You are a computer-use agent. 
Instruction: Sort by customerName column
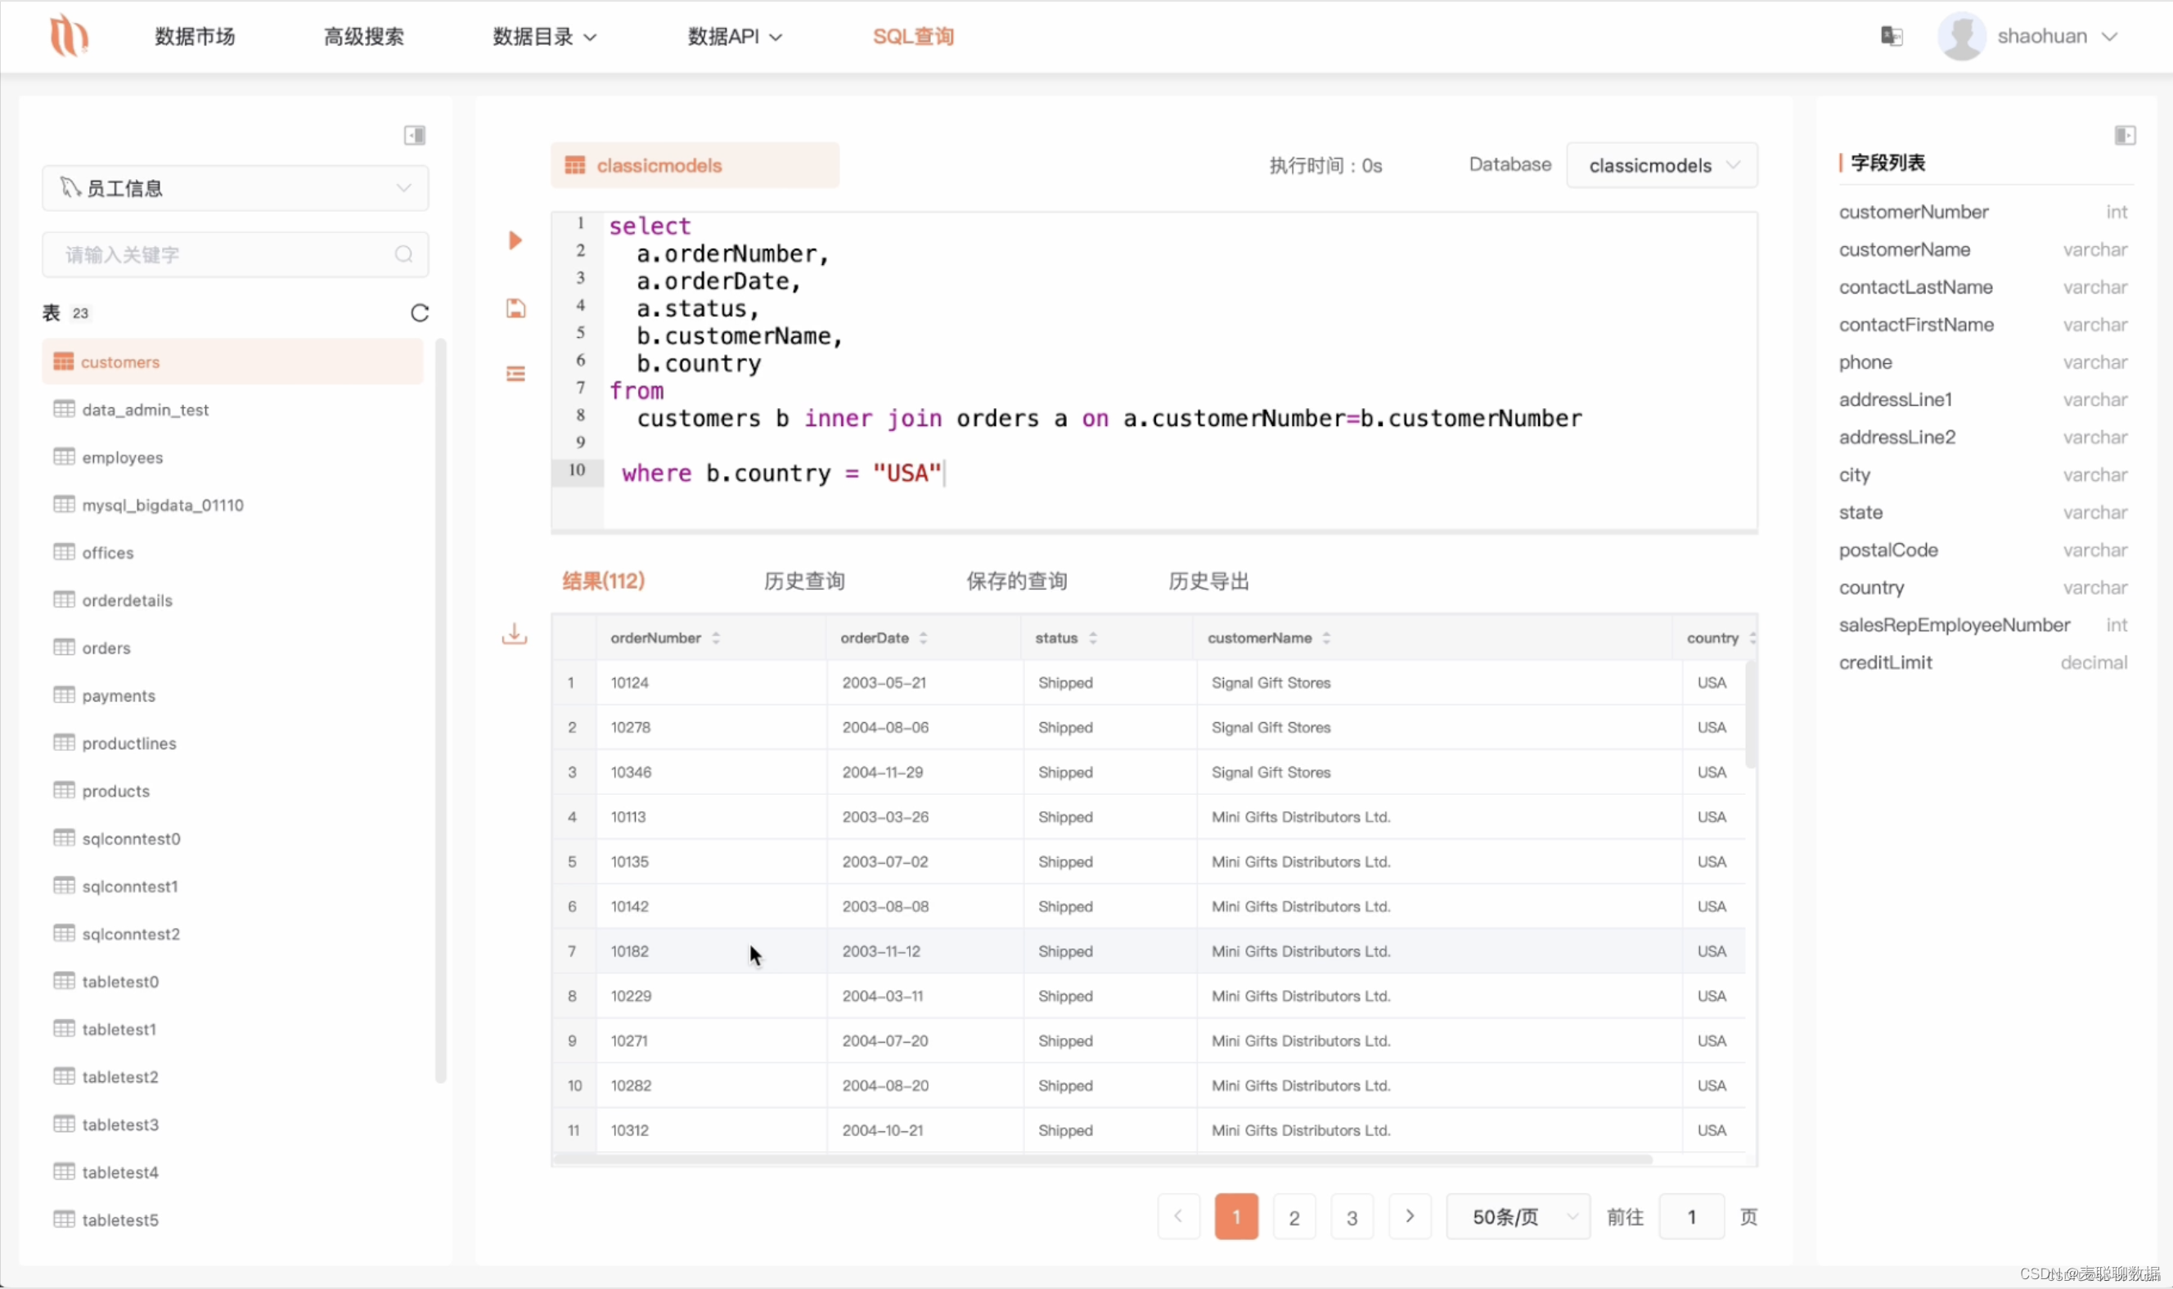click(x=1326, y=639)
